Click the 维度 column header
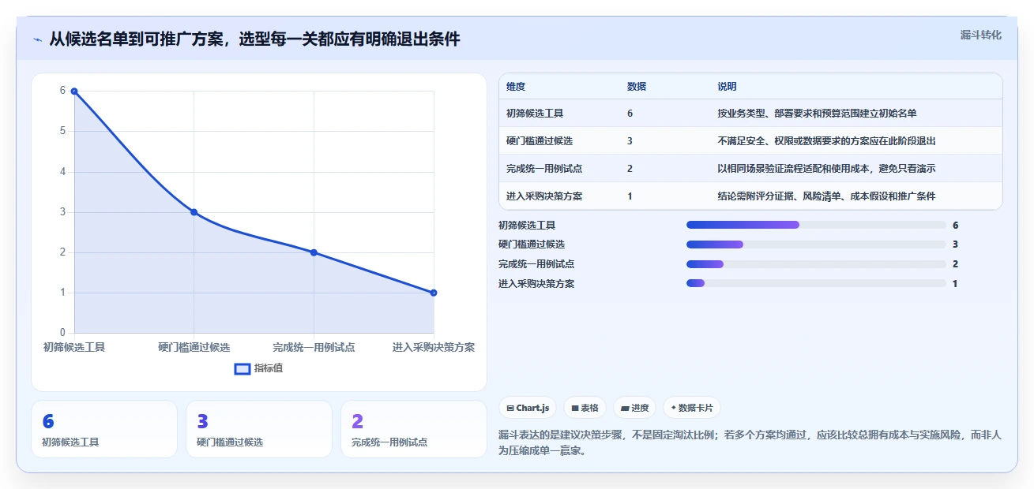Viewport: 1034px width, 489px height. (x=516, y=87)
